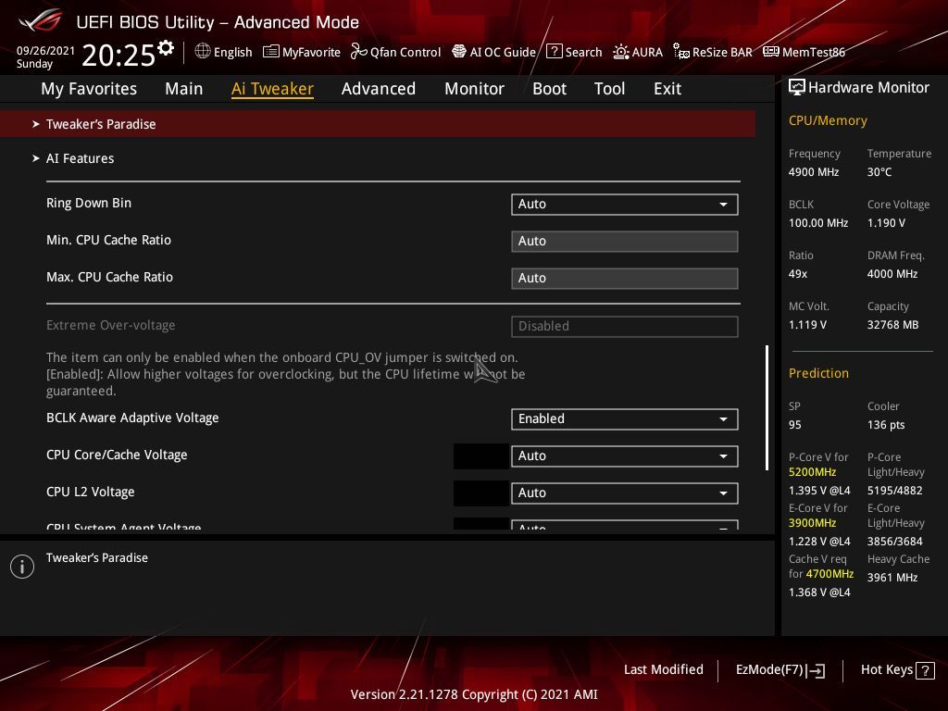Switch to EzMode(F7)
The width and height of the screenshot is (948, 711).
(x=780, y=670)
